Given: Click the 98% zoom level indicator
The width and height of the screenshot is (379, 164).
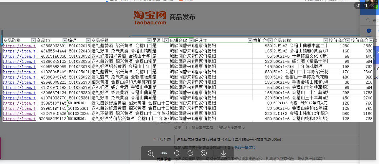Looking at the screenshot, I should click(x=164, y=153).
